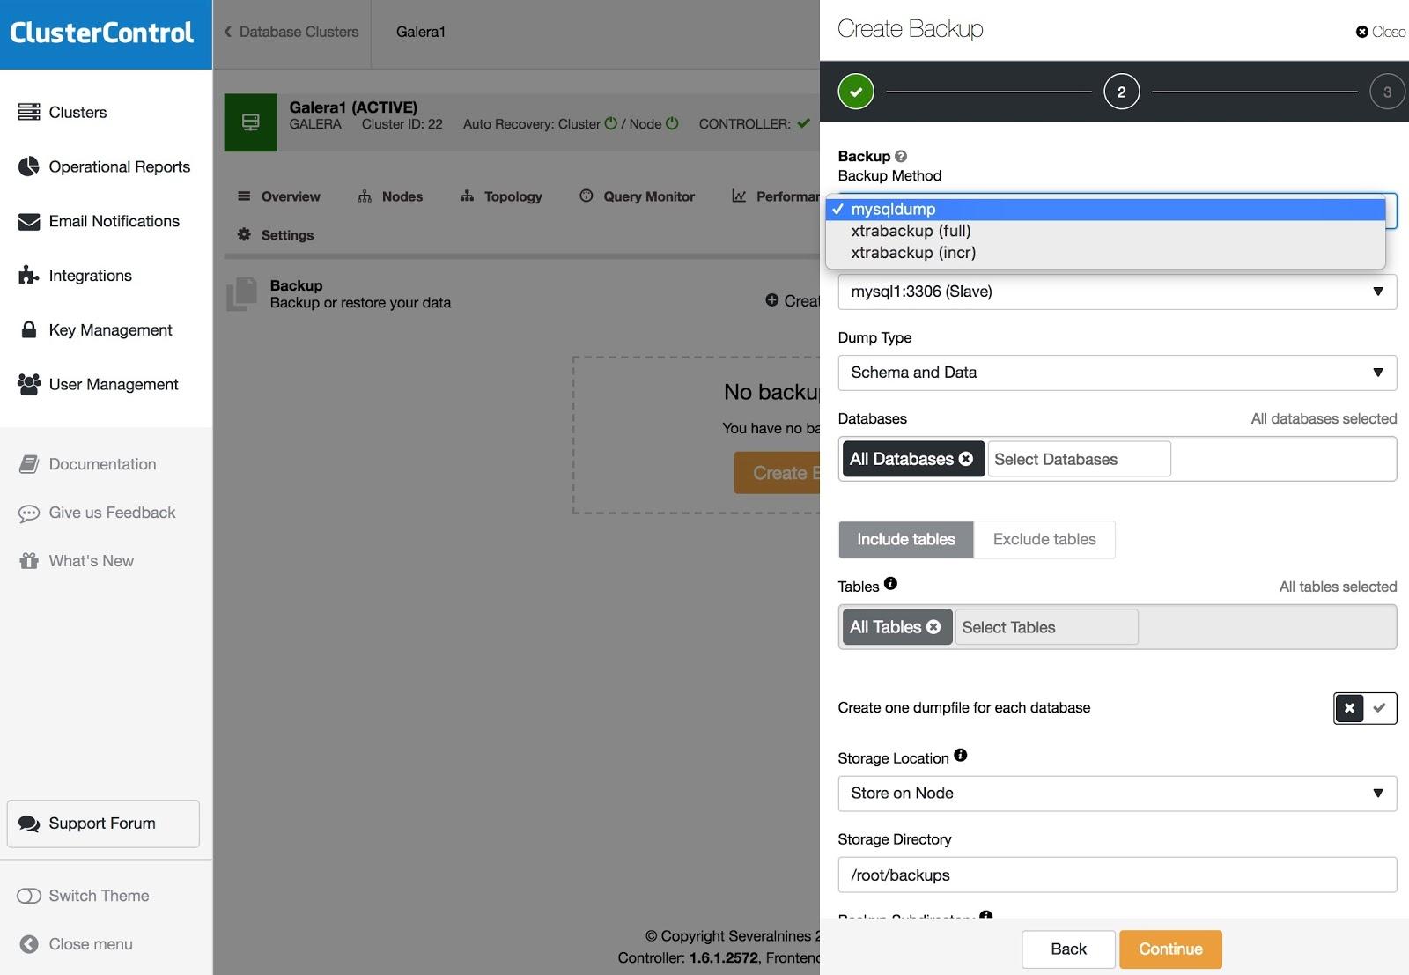Viewport: 1409px width, 975px height.
Task: Click the Select Databases input field
Action: 1080,459
